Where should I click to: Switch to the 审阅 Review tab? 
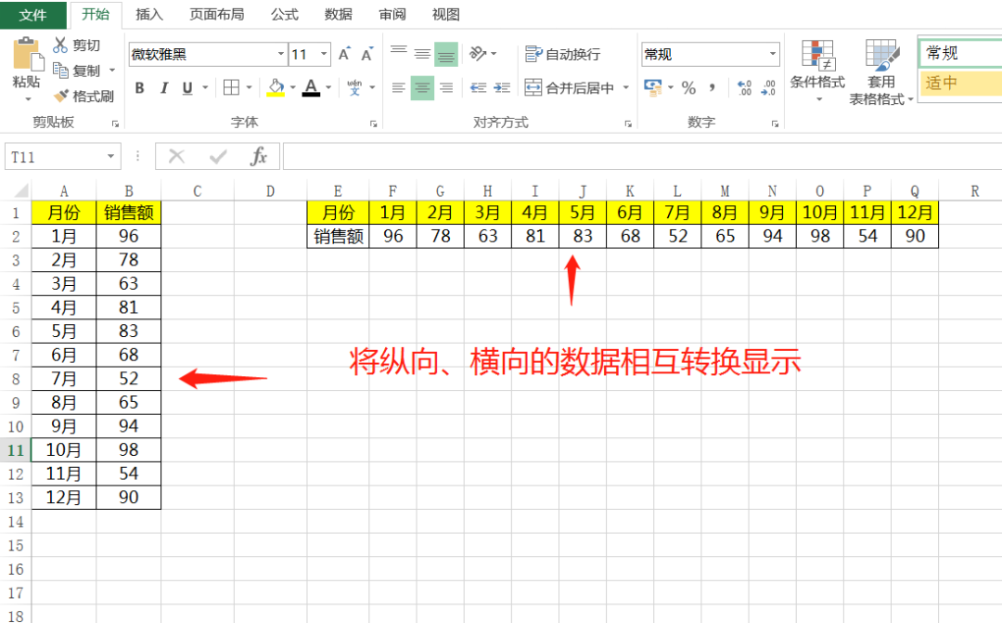tap(392, 15)
